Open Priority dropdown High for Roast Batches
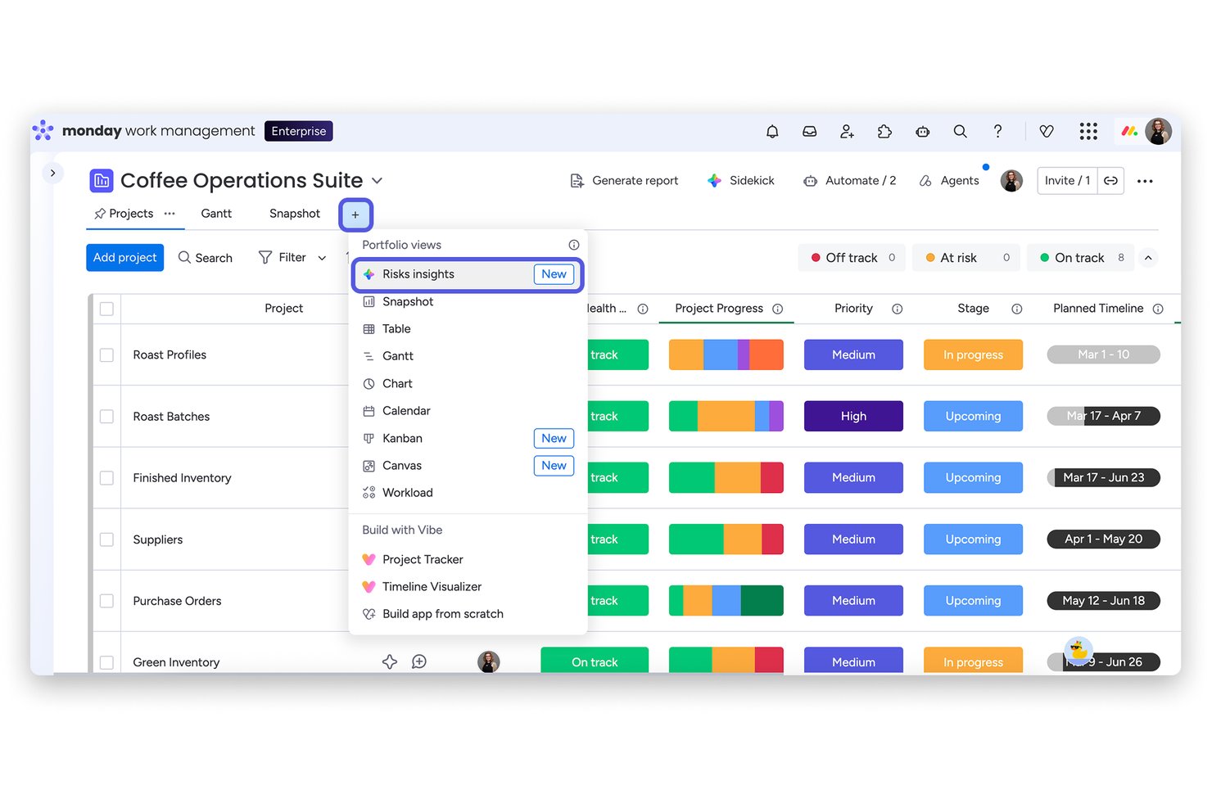The width and height of the screenshot is (1212, 808). (853, 416)
